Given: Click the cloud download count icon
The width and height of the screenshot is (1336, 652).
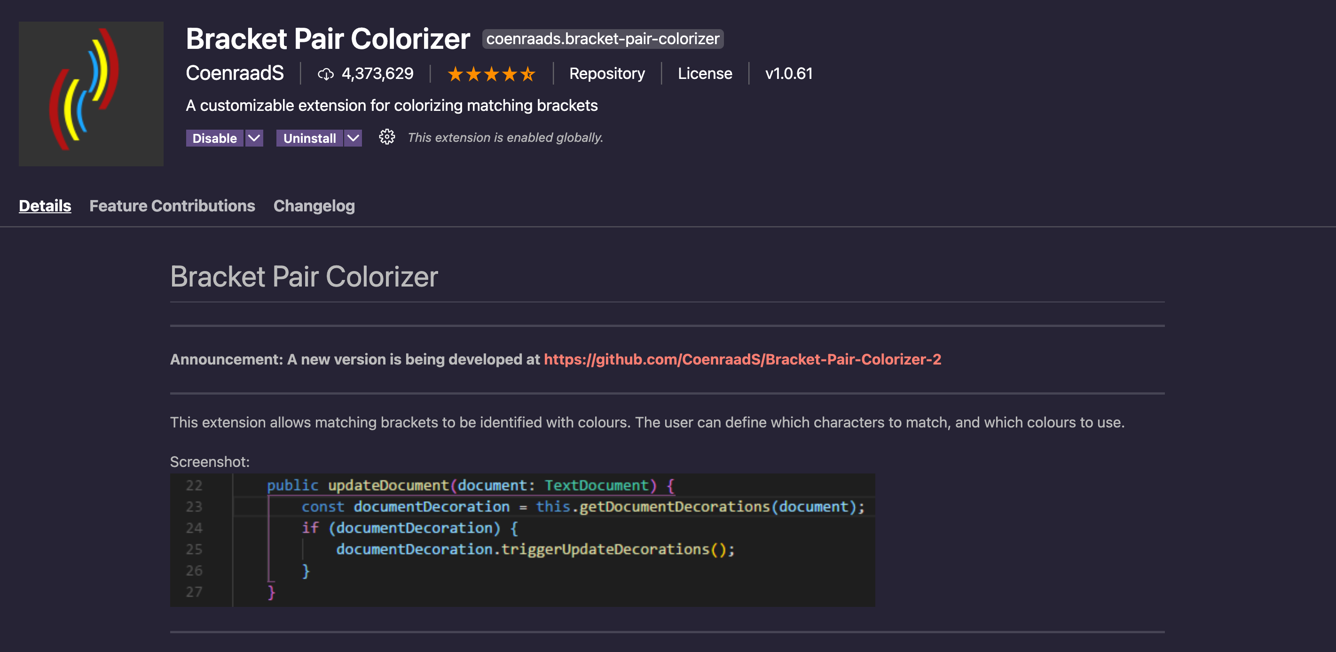Looking at the screenshot, I should click(326, 74).
